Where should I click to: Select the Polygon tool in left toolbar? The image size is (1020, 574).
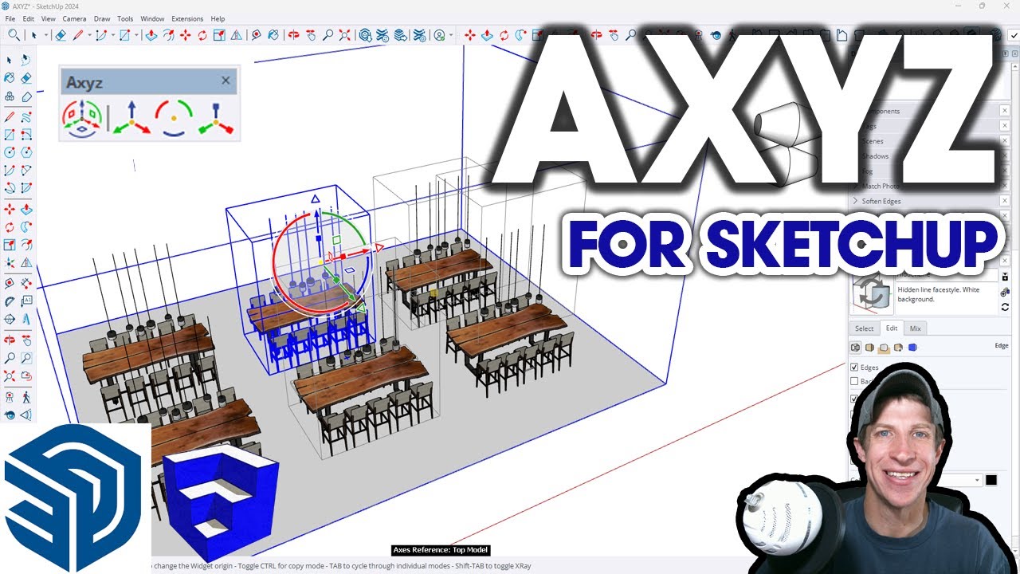click(x=26, y=152)
